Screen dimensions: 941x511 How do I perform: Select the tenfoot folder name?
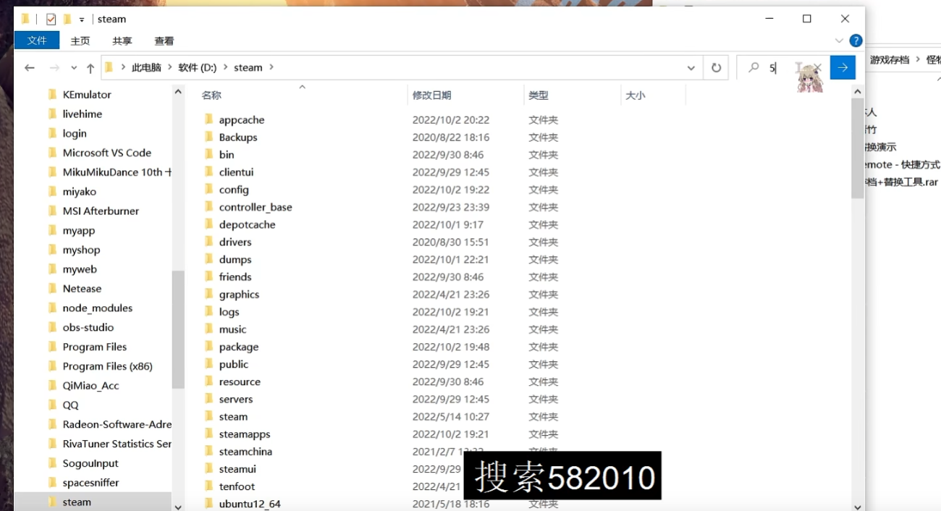pos(237,486)
